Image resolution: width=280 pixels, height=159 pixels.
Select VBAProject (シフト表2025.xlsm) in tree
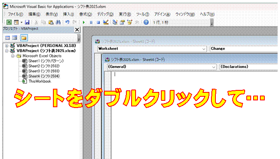tap(46, 51)
